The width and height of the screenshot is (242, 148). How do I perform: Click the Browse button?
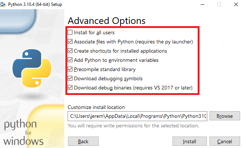(x=225, y=116)
